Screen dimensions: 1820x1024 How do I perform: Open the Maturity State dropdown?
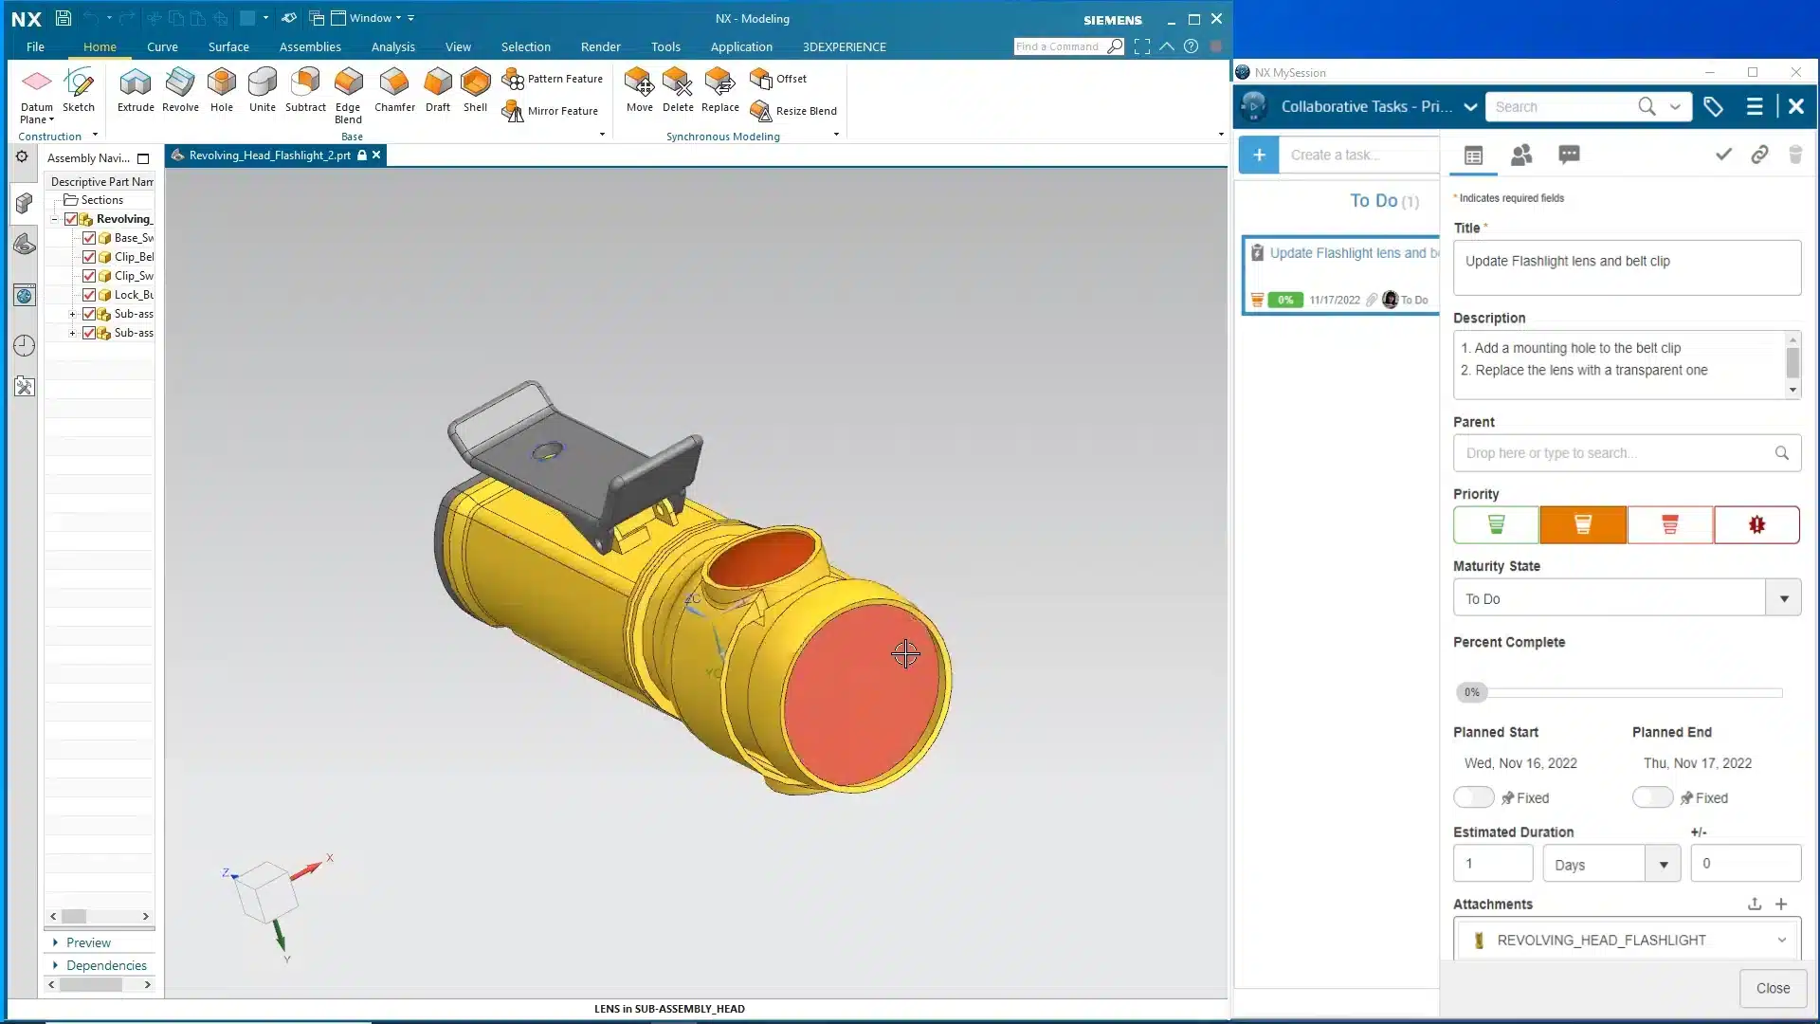tap(1783, 598)
